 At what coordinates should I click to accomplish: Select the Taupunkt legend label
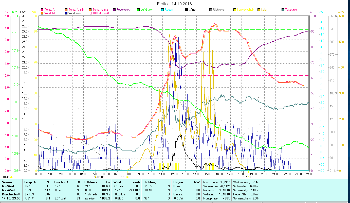[291, 10]
